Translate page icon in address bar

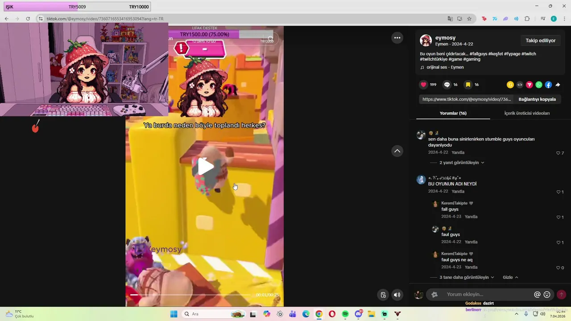point(450,19)
